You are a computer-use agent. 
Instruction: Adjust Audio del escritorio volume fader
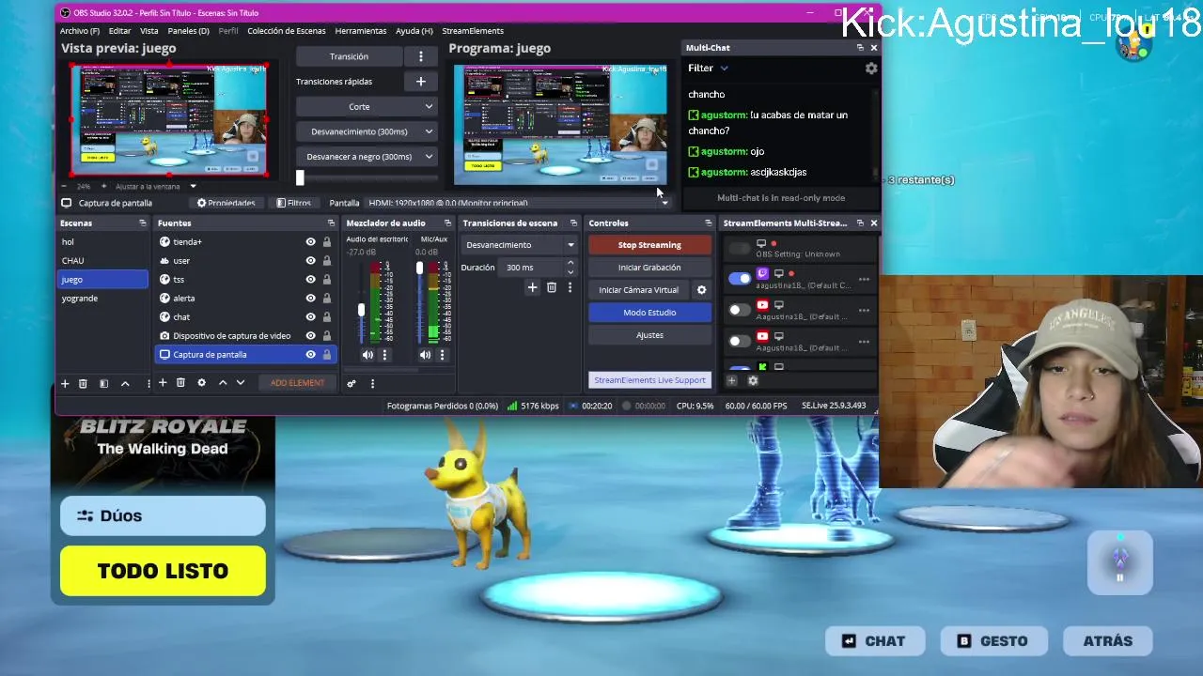[361, 310]
